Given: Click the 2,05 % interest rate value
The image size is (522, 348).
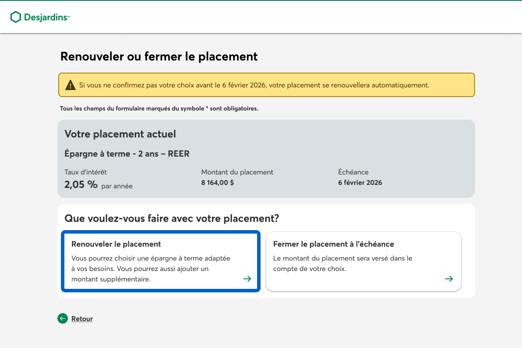Looking at the screenshot, I should (81, 184).
